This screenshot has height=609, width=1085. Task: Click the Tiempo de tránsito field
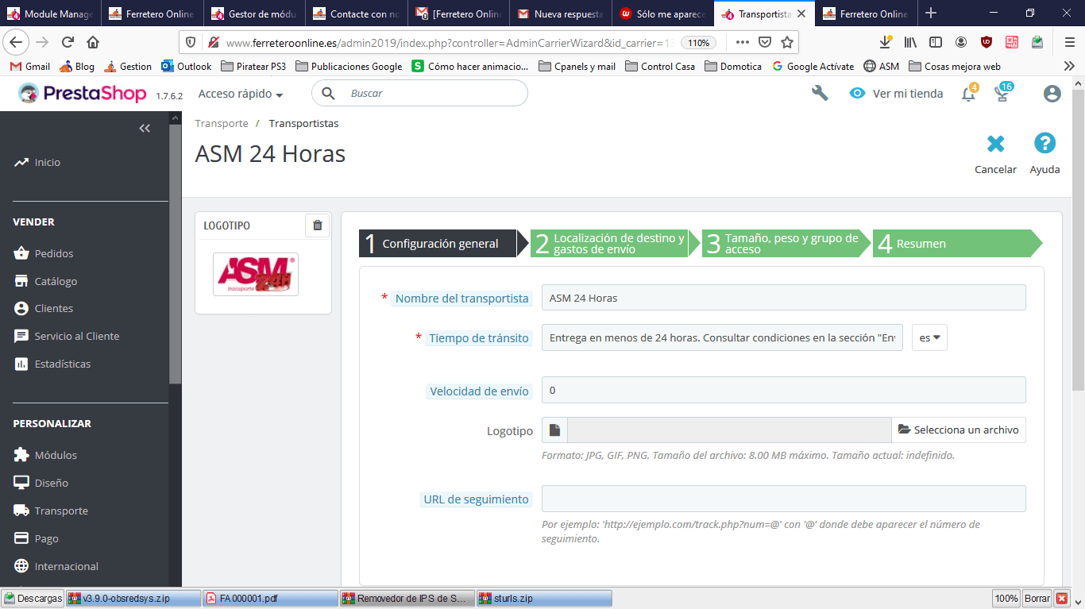722,337
